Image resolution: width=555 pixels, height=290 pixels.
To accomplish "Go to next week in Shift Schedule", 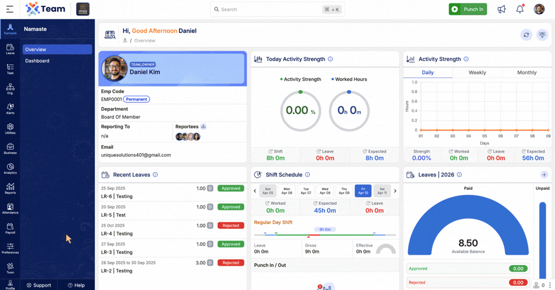I will pos(395,191).
